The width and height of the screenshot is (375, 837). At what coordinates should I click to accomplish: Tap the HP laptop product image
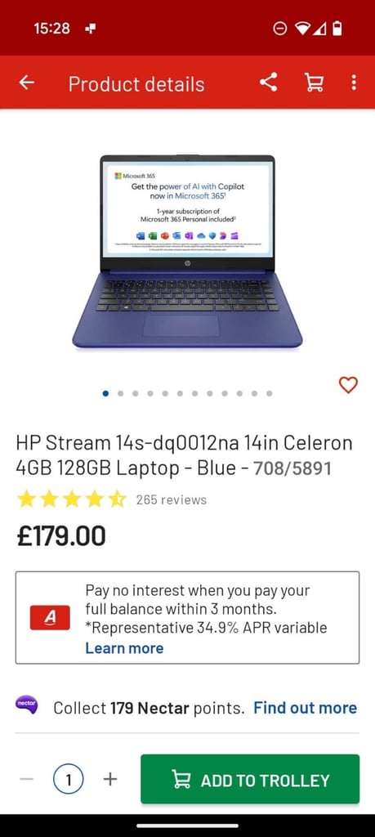click(x=187, y=251)
